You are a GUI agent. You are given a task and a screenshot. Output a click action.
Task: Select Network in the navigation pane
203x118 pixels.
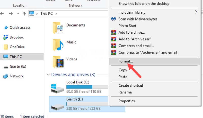(16, 76)
